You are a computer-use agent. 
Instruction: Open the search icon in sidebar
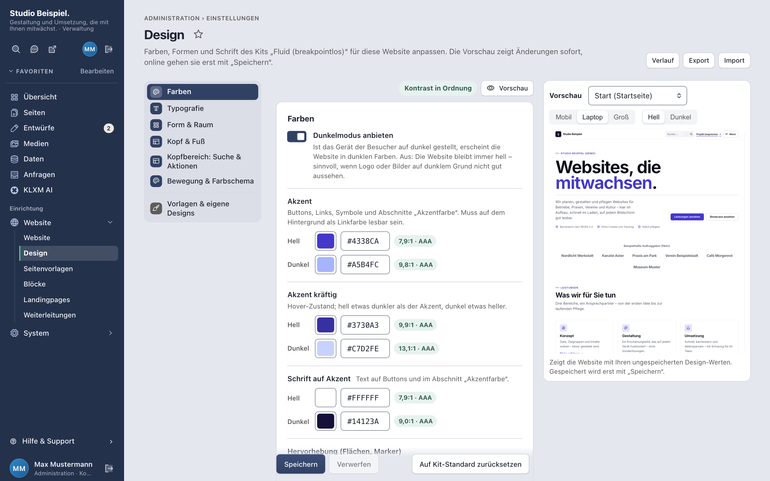pos(16,49)
